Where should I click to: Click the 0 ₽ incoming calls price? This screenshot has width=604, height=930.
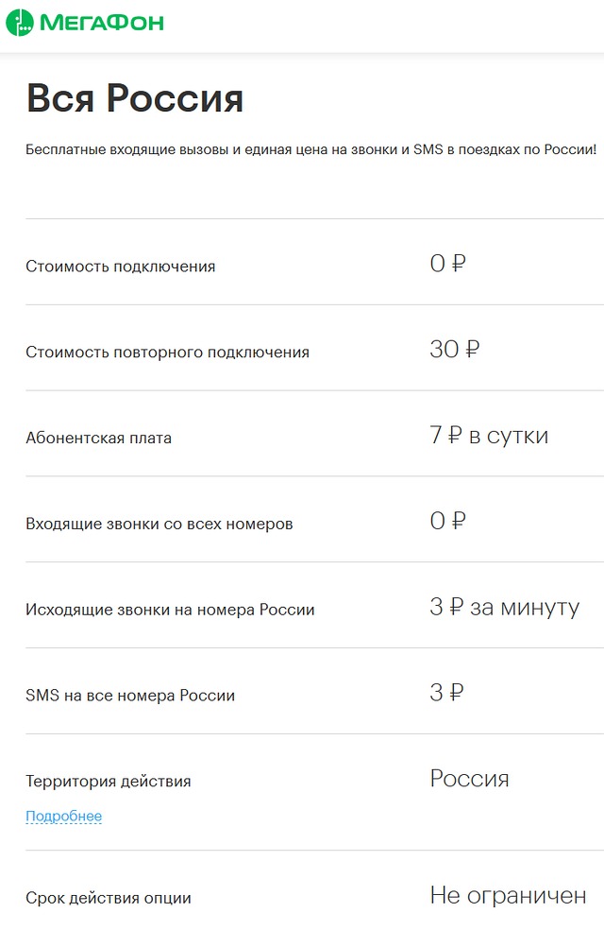click(x=447, y=521)
